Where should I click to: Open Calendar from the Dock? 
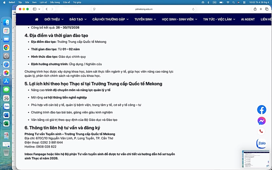point(6,98)
